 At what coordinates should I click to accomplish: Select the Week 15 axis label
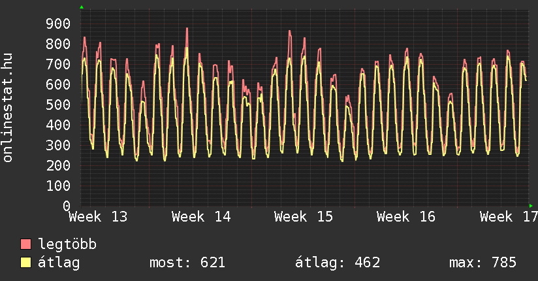[x=304, y=217]
